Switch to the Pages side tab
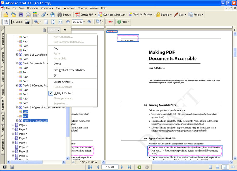This screenshot has height=171, width=237. [x=3, y=118]
